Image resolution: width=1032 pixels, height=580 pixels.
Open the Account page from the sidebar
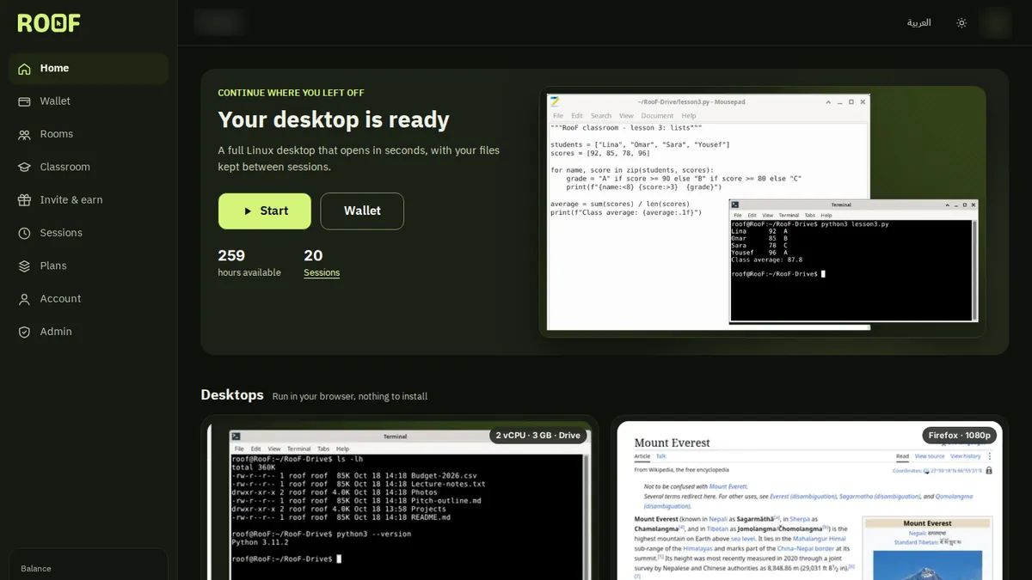(89, 299)
